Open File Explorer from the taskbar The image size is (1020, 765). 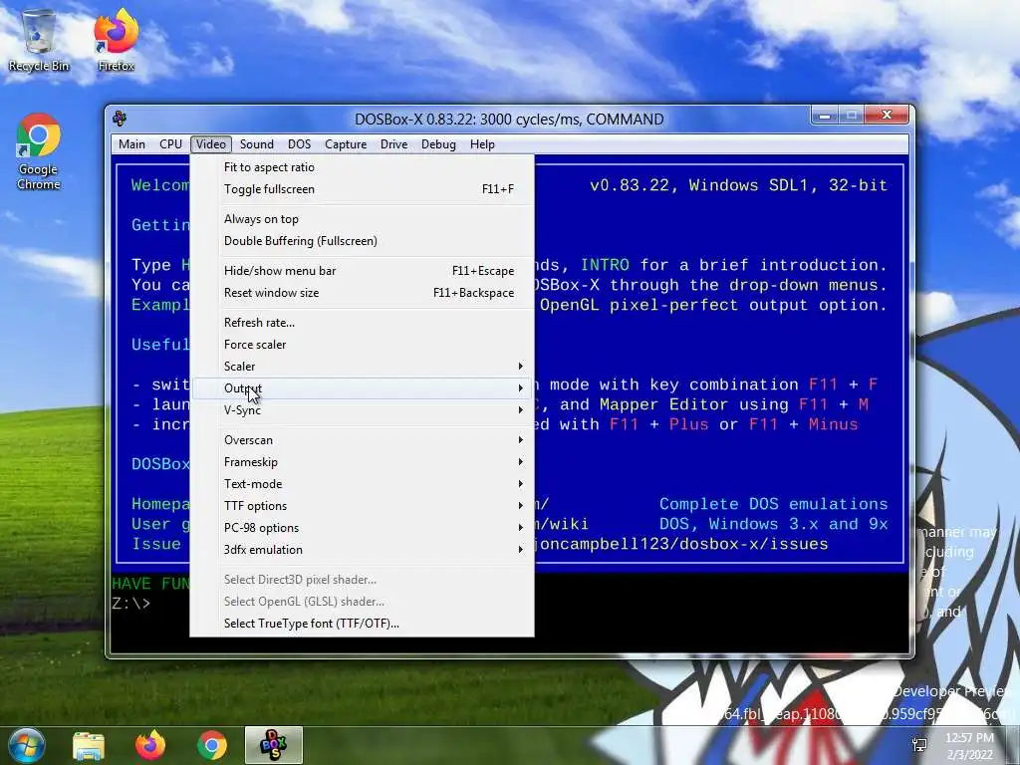[89, 745]
